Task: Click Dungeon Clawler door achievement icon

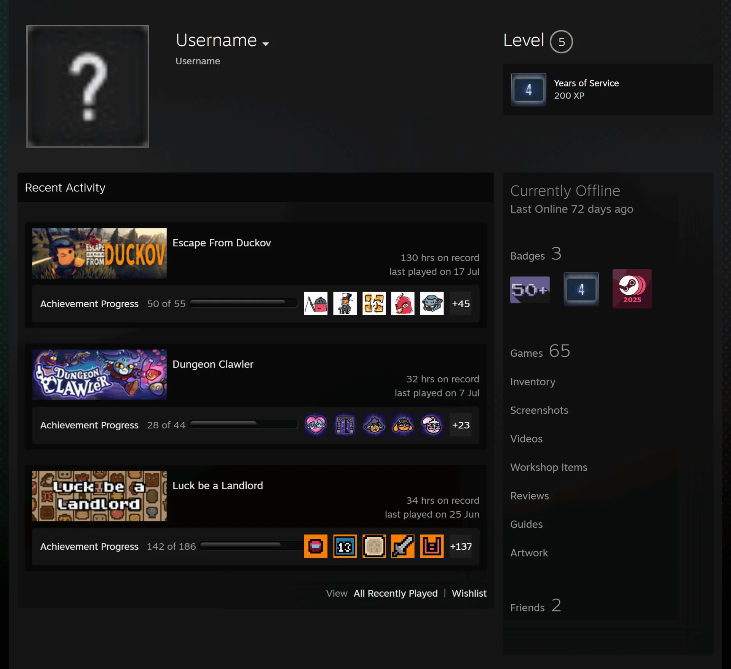Action: (x=345, y=425)
